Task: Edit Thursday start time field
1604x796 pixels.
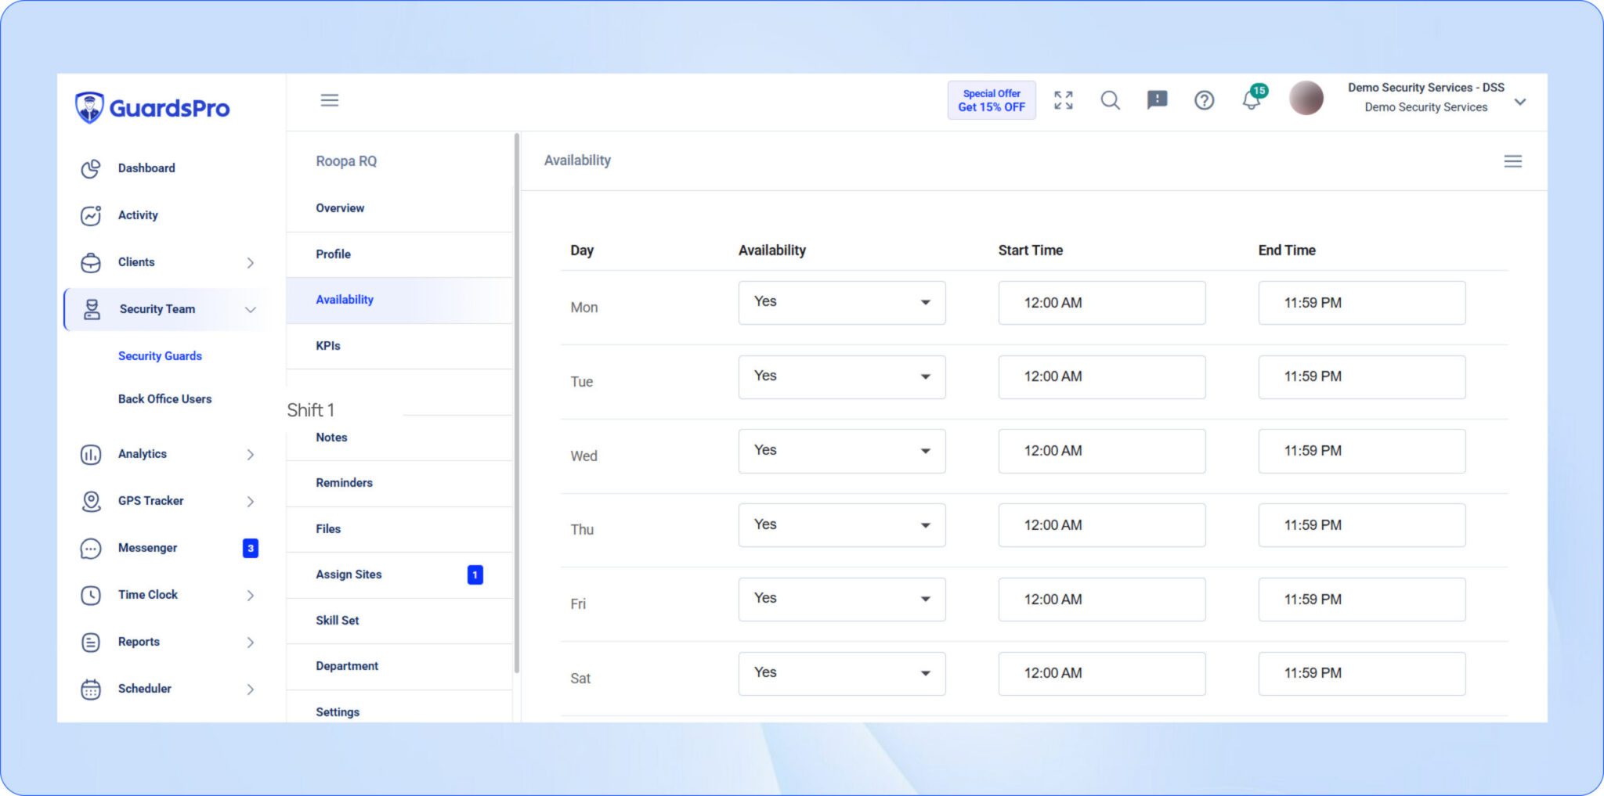Action: click(x=1102, y=525)
